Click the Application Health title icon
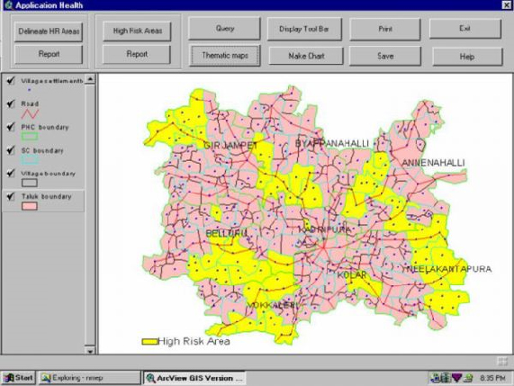 (x=8, y=4)
